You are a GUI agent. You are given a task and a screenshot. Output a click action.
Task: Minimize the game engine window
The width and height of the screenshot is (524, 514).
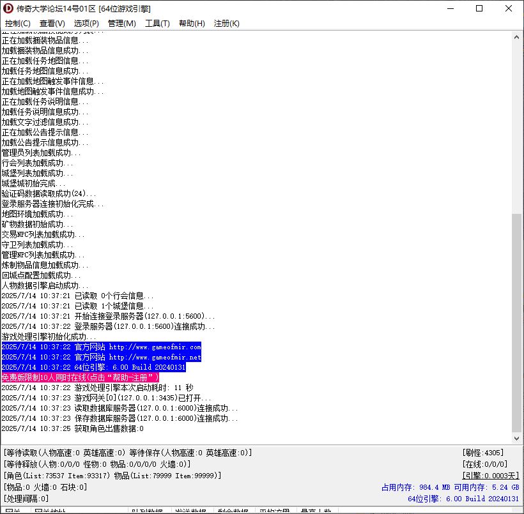click(451, 8)
